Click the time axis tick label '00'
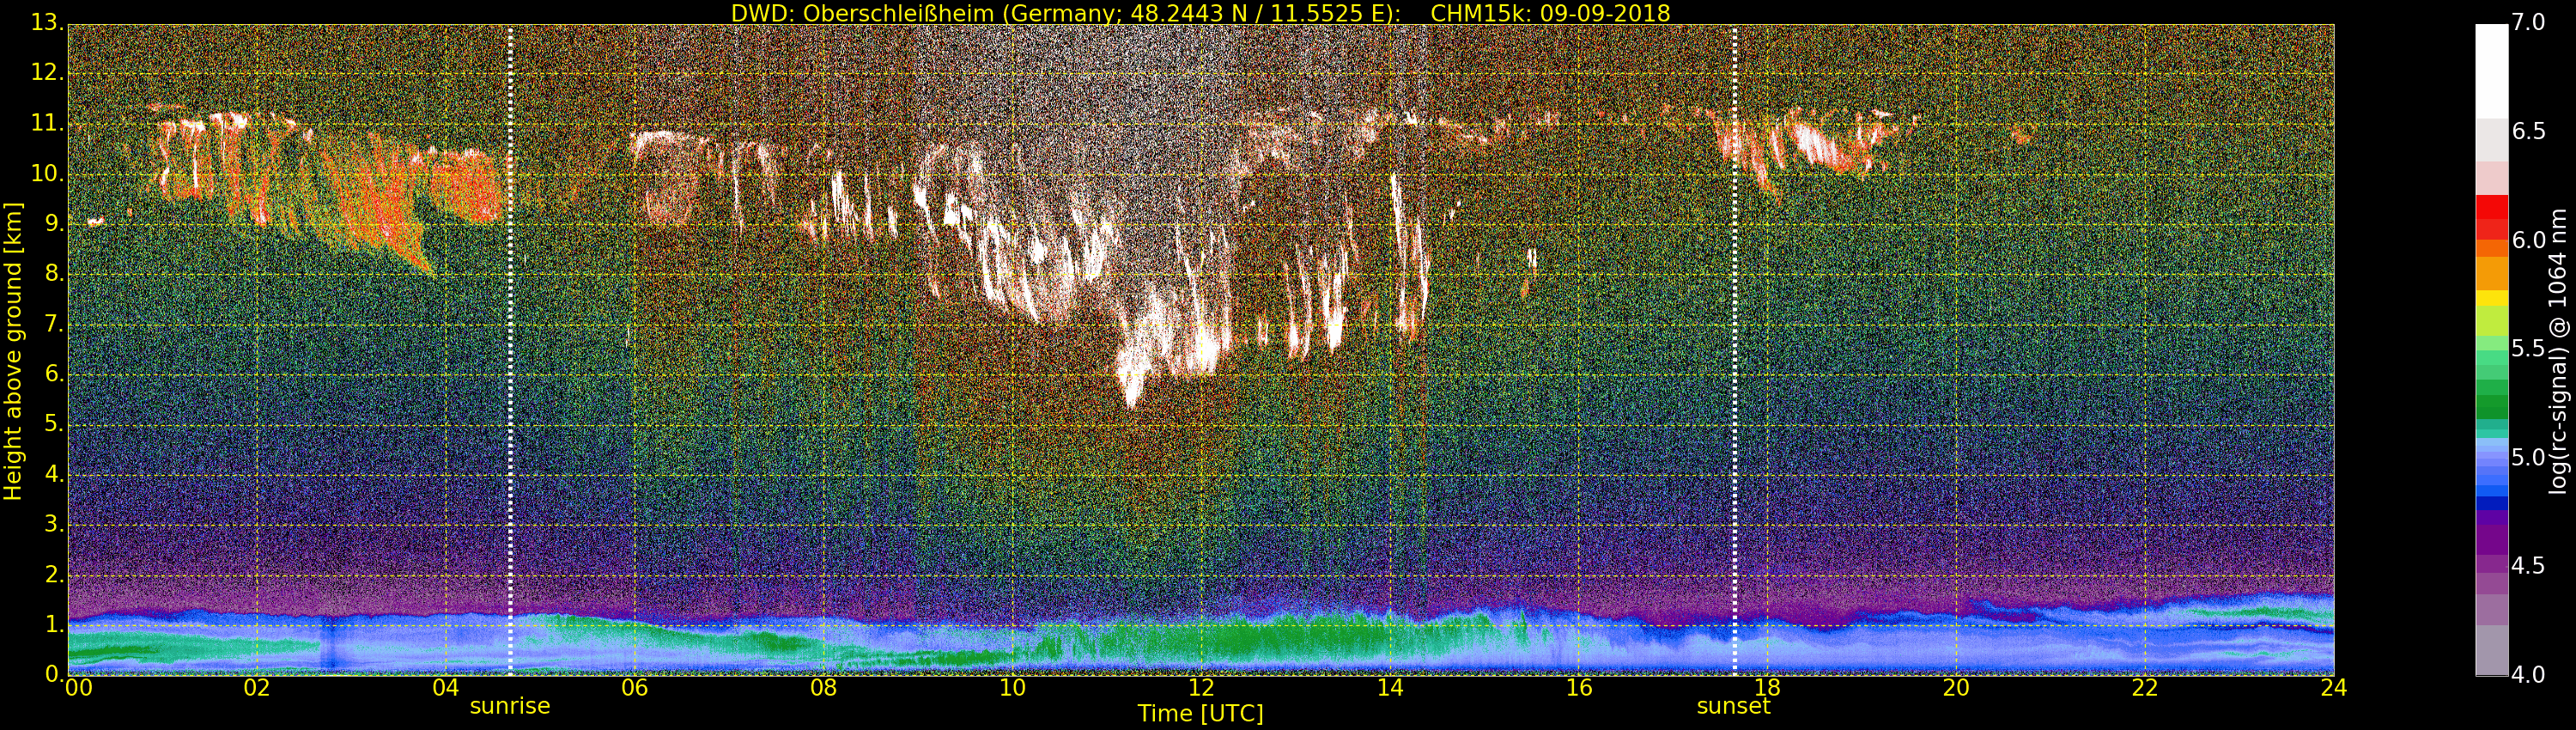Image resolution: width=2576 pixels, height=730 pixels. pos(77,688)
